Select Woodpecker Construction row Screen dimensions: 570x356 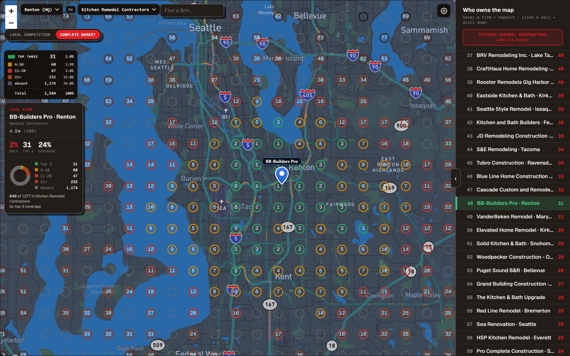[513, 257]
